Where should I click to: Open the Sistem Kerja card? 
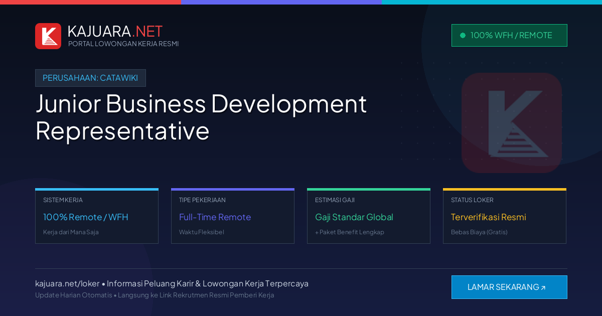(x=97, y=216)
